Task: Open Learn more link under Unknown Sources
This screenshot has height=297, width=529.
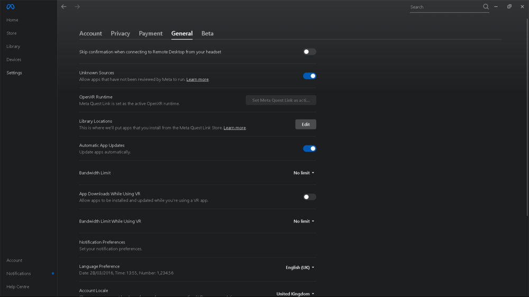Action: click(197, 80)
